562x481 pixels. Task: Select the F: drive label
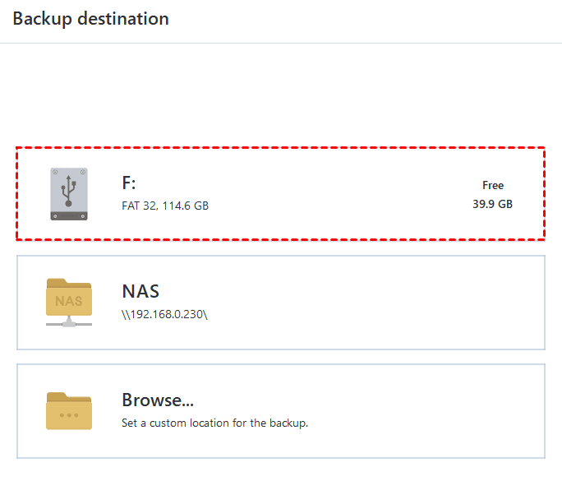click(130, 183)
